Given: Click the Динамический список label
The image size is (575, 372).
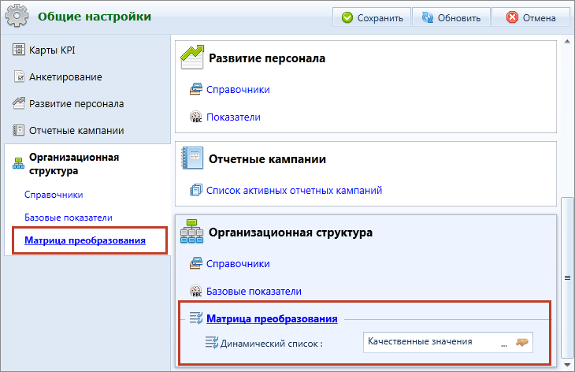Looking at the screenshot, I should 272,344.
